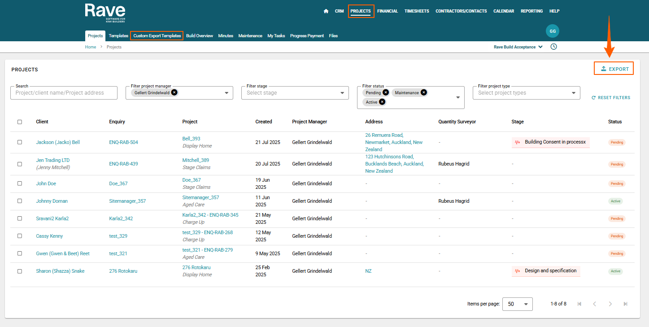The height and width of the screenshot is (327, 649).
Task: Open the time history clock icon
Action: click(553, 47)
